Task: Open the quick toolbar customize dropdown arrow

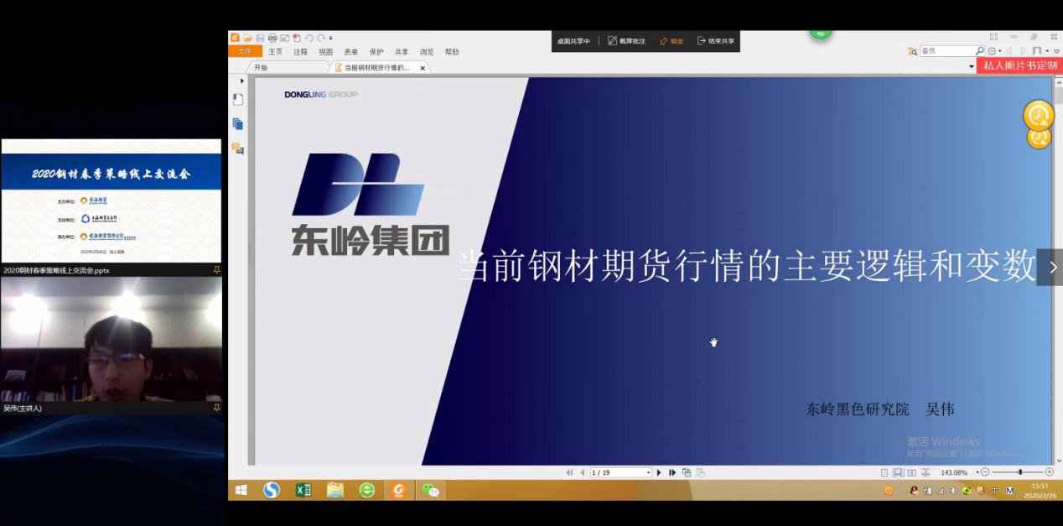Action: coord(331,38)
